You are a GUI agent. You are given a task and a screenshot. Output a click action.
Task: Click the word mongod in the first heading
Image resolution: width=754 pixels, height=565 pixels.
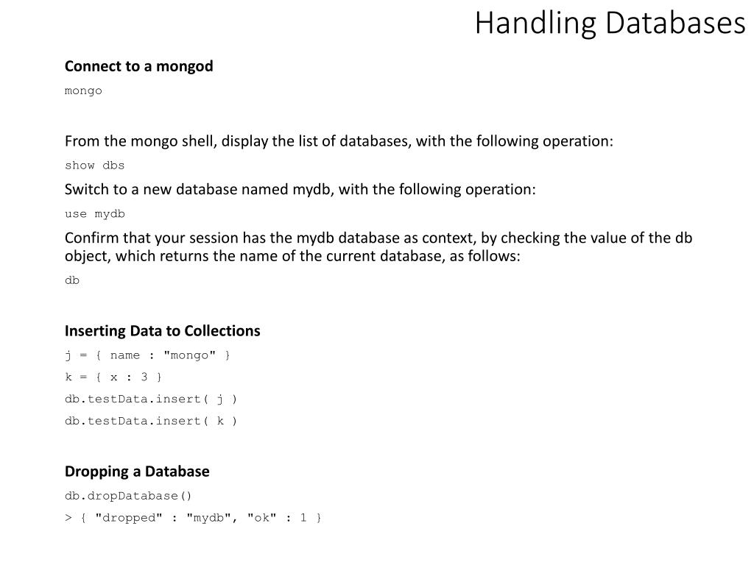click(x=184, y=66)
